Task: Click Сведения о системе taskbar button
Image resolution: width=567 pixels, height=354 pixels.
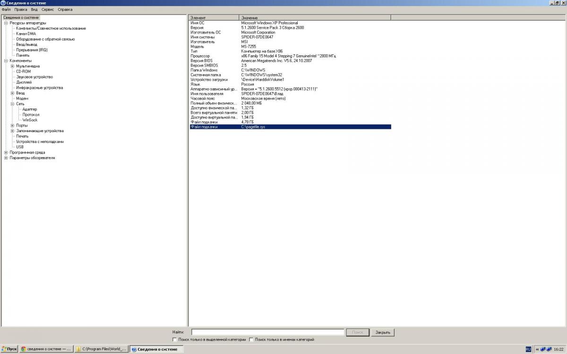Action: coord(156,349)
